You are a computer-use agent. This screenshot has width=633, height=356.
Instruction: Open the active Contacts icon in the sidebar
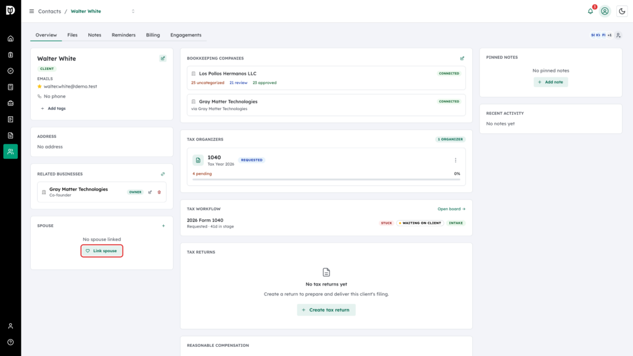point(11,151)
